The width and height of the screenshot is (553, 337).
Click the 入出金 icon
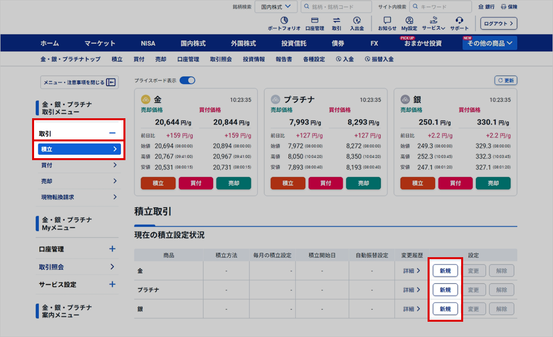(356, 20)
